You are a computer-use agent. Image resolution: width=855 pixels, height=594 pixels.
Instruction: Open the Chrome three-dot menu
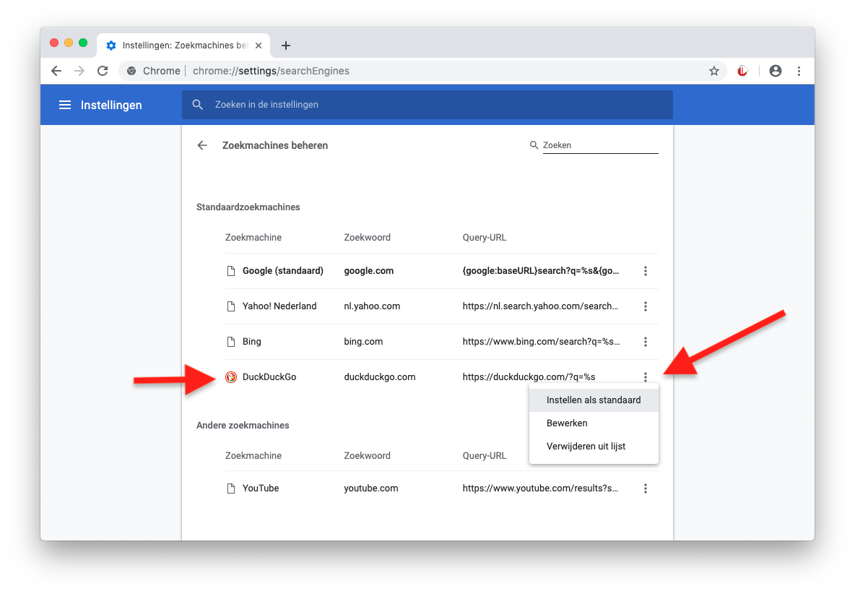[x=799, y=71]
